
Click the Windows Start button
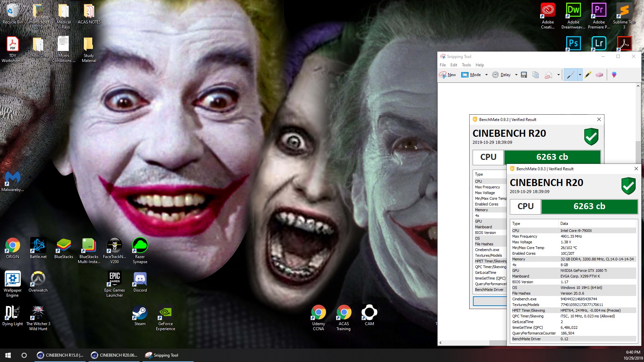[x=8, y=355]
